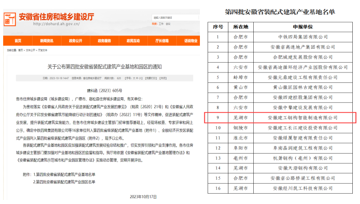This screenshot has height=204, width=360.
Task: Click the 安徽省住房和城乡建设厅 site title
Action: (57, 17)
